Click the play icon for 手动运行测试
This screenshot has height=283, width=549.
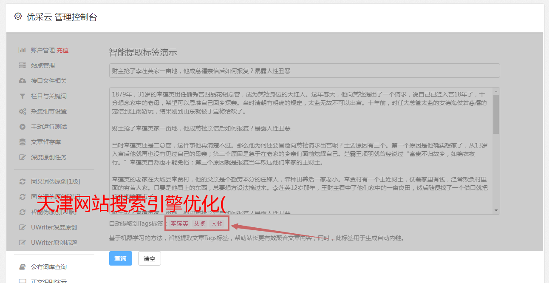coord(23,127)
